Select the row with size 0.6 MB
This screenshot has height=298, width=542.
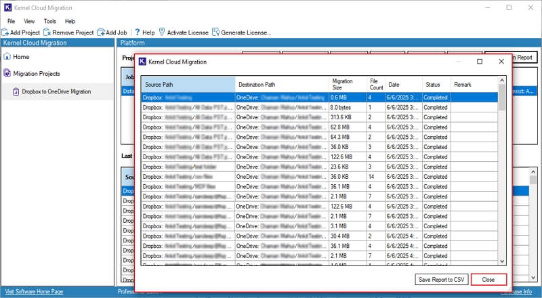(x=320, y=98)
